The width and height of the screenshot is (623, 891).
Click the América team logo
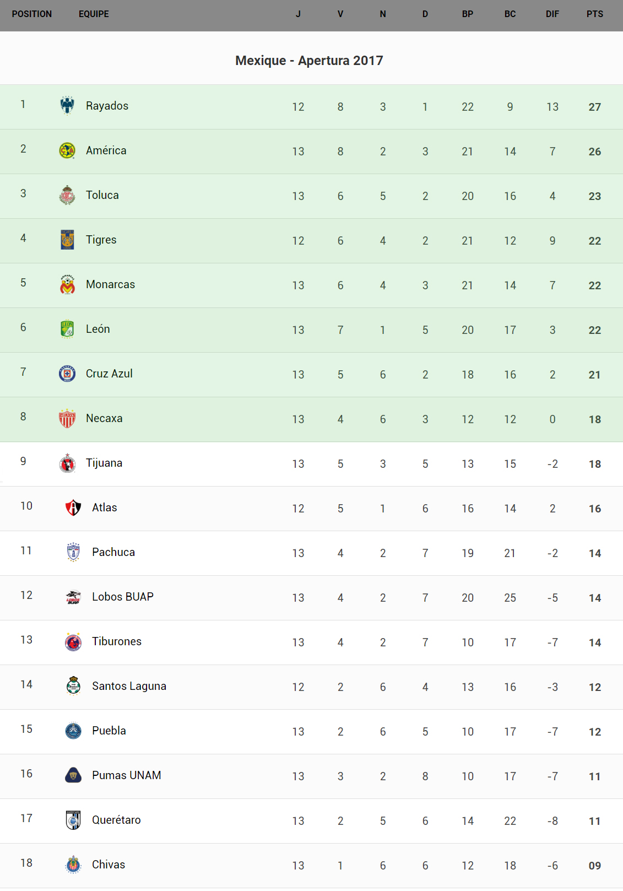coord(67,150)
